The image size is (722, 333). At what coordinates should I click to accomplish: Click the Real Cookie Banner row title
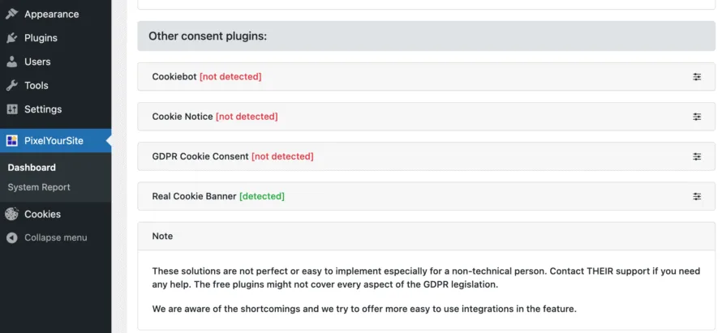pyautogui.click(x=194, y=196)
